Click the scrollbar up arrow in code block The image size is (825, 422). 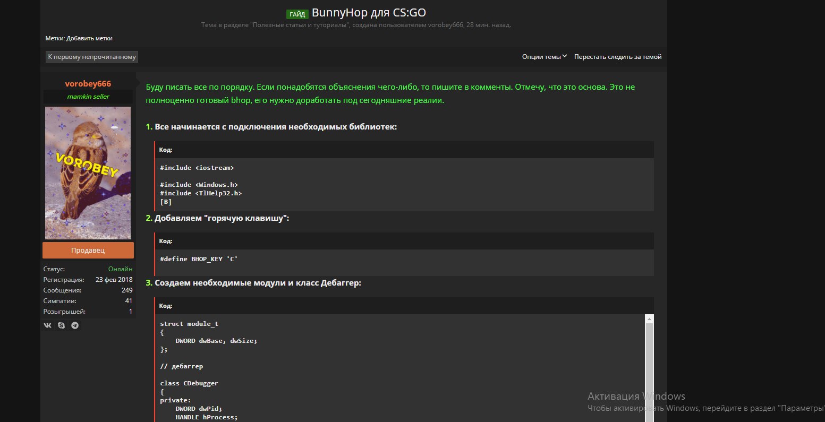649,319
